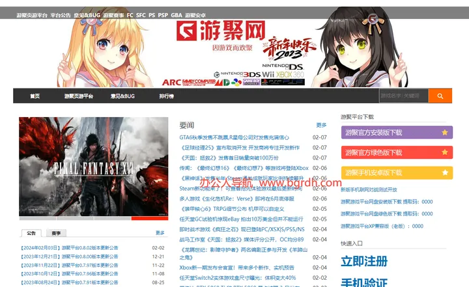This screenshot has width=469, height=287.
Task: Click 更多 beside the 公告 tabs
Action: click(160, 232)
